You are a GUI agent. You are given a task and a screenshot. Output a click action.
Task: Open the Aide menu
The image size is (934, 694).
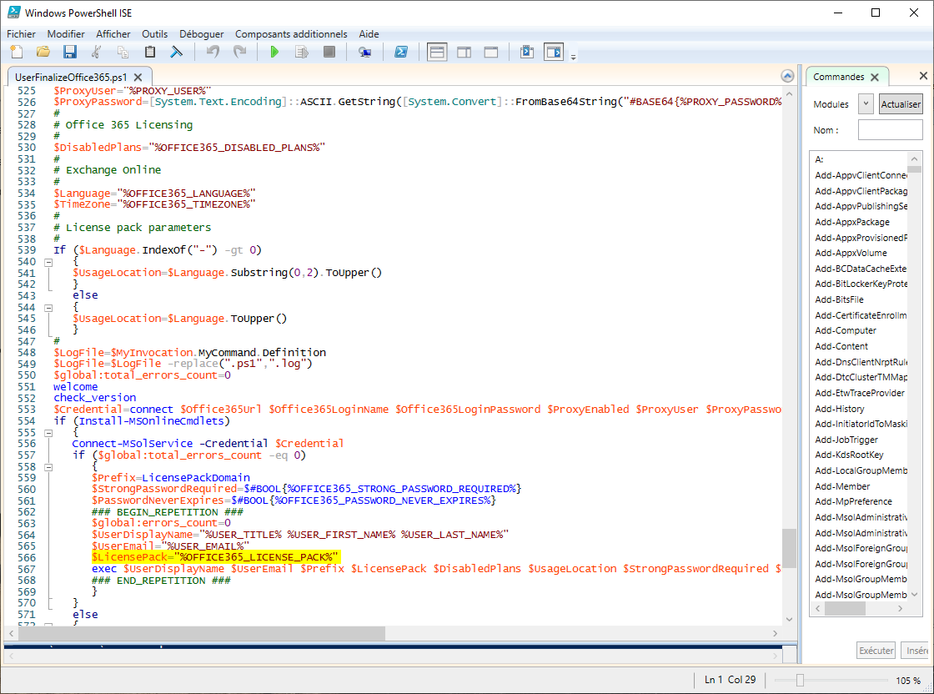[369, 34]
